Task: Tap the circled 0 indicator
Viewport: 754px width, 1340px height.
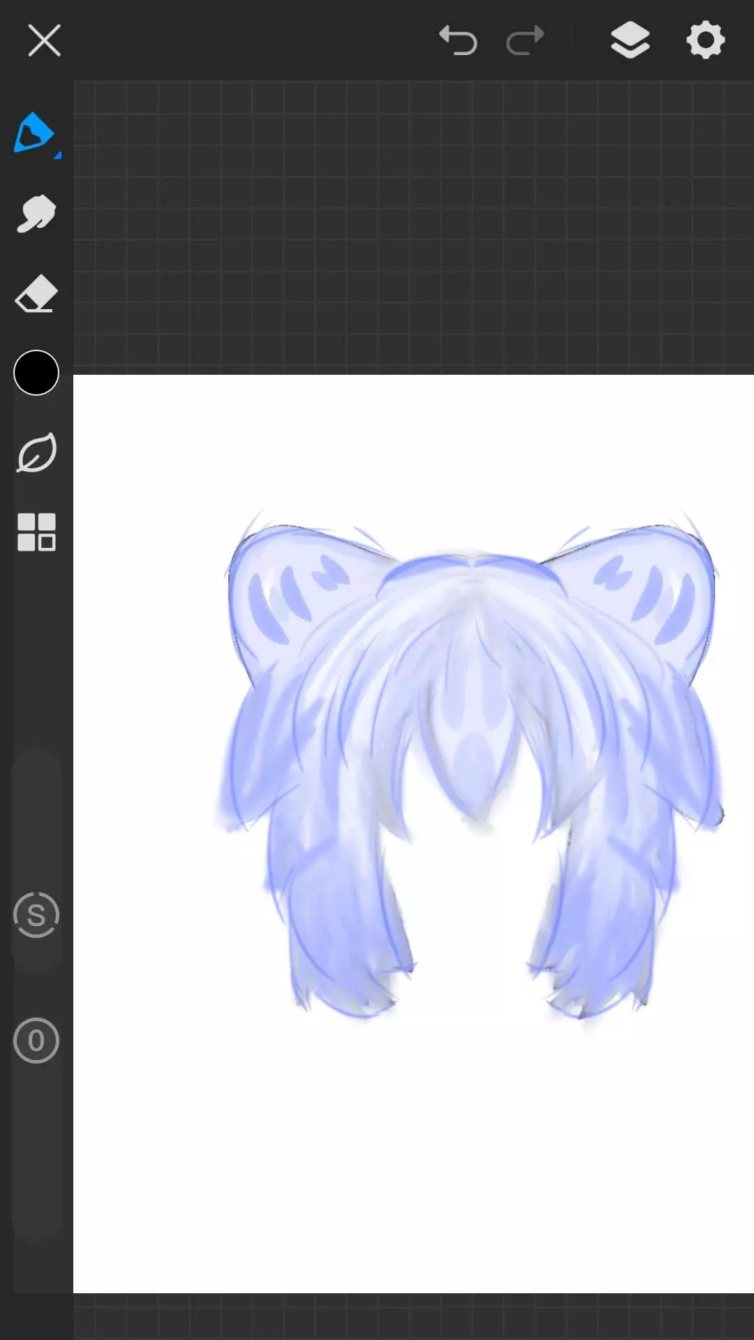Action: 36,1041
